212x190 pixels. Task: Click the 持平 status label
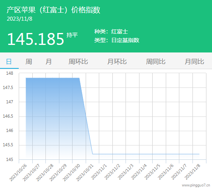(72, 35)
